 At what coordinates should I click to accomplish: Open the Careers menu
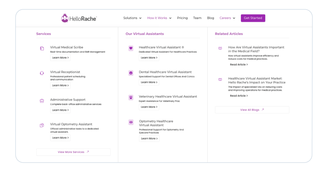227,18
